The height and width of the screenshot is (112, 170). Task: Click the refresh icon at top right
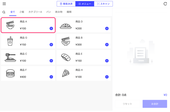[x=165, y=4]
